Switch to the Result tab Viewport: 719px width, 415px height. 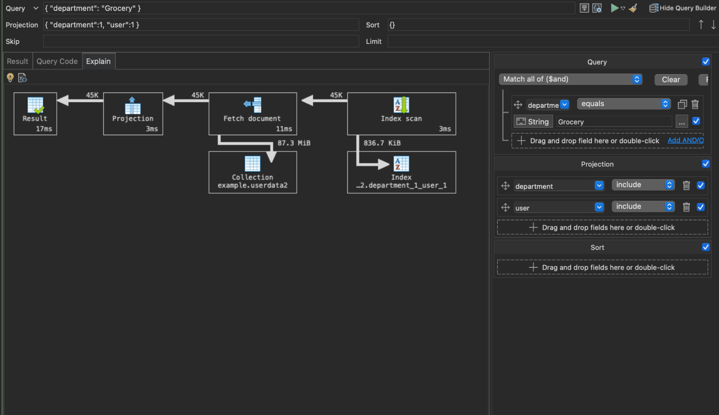[x=17, y=61]
